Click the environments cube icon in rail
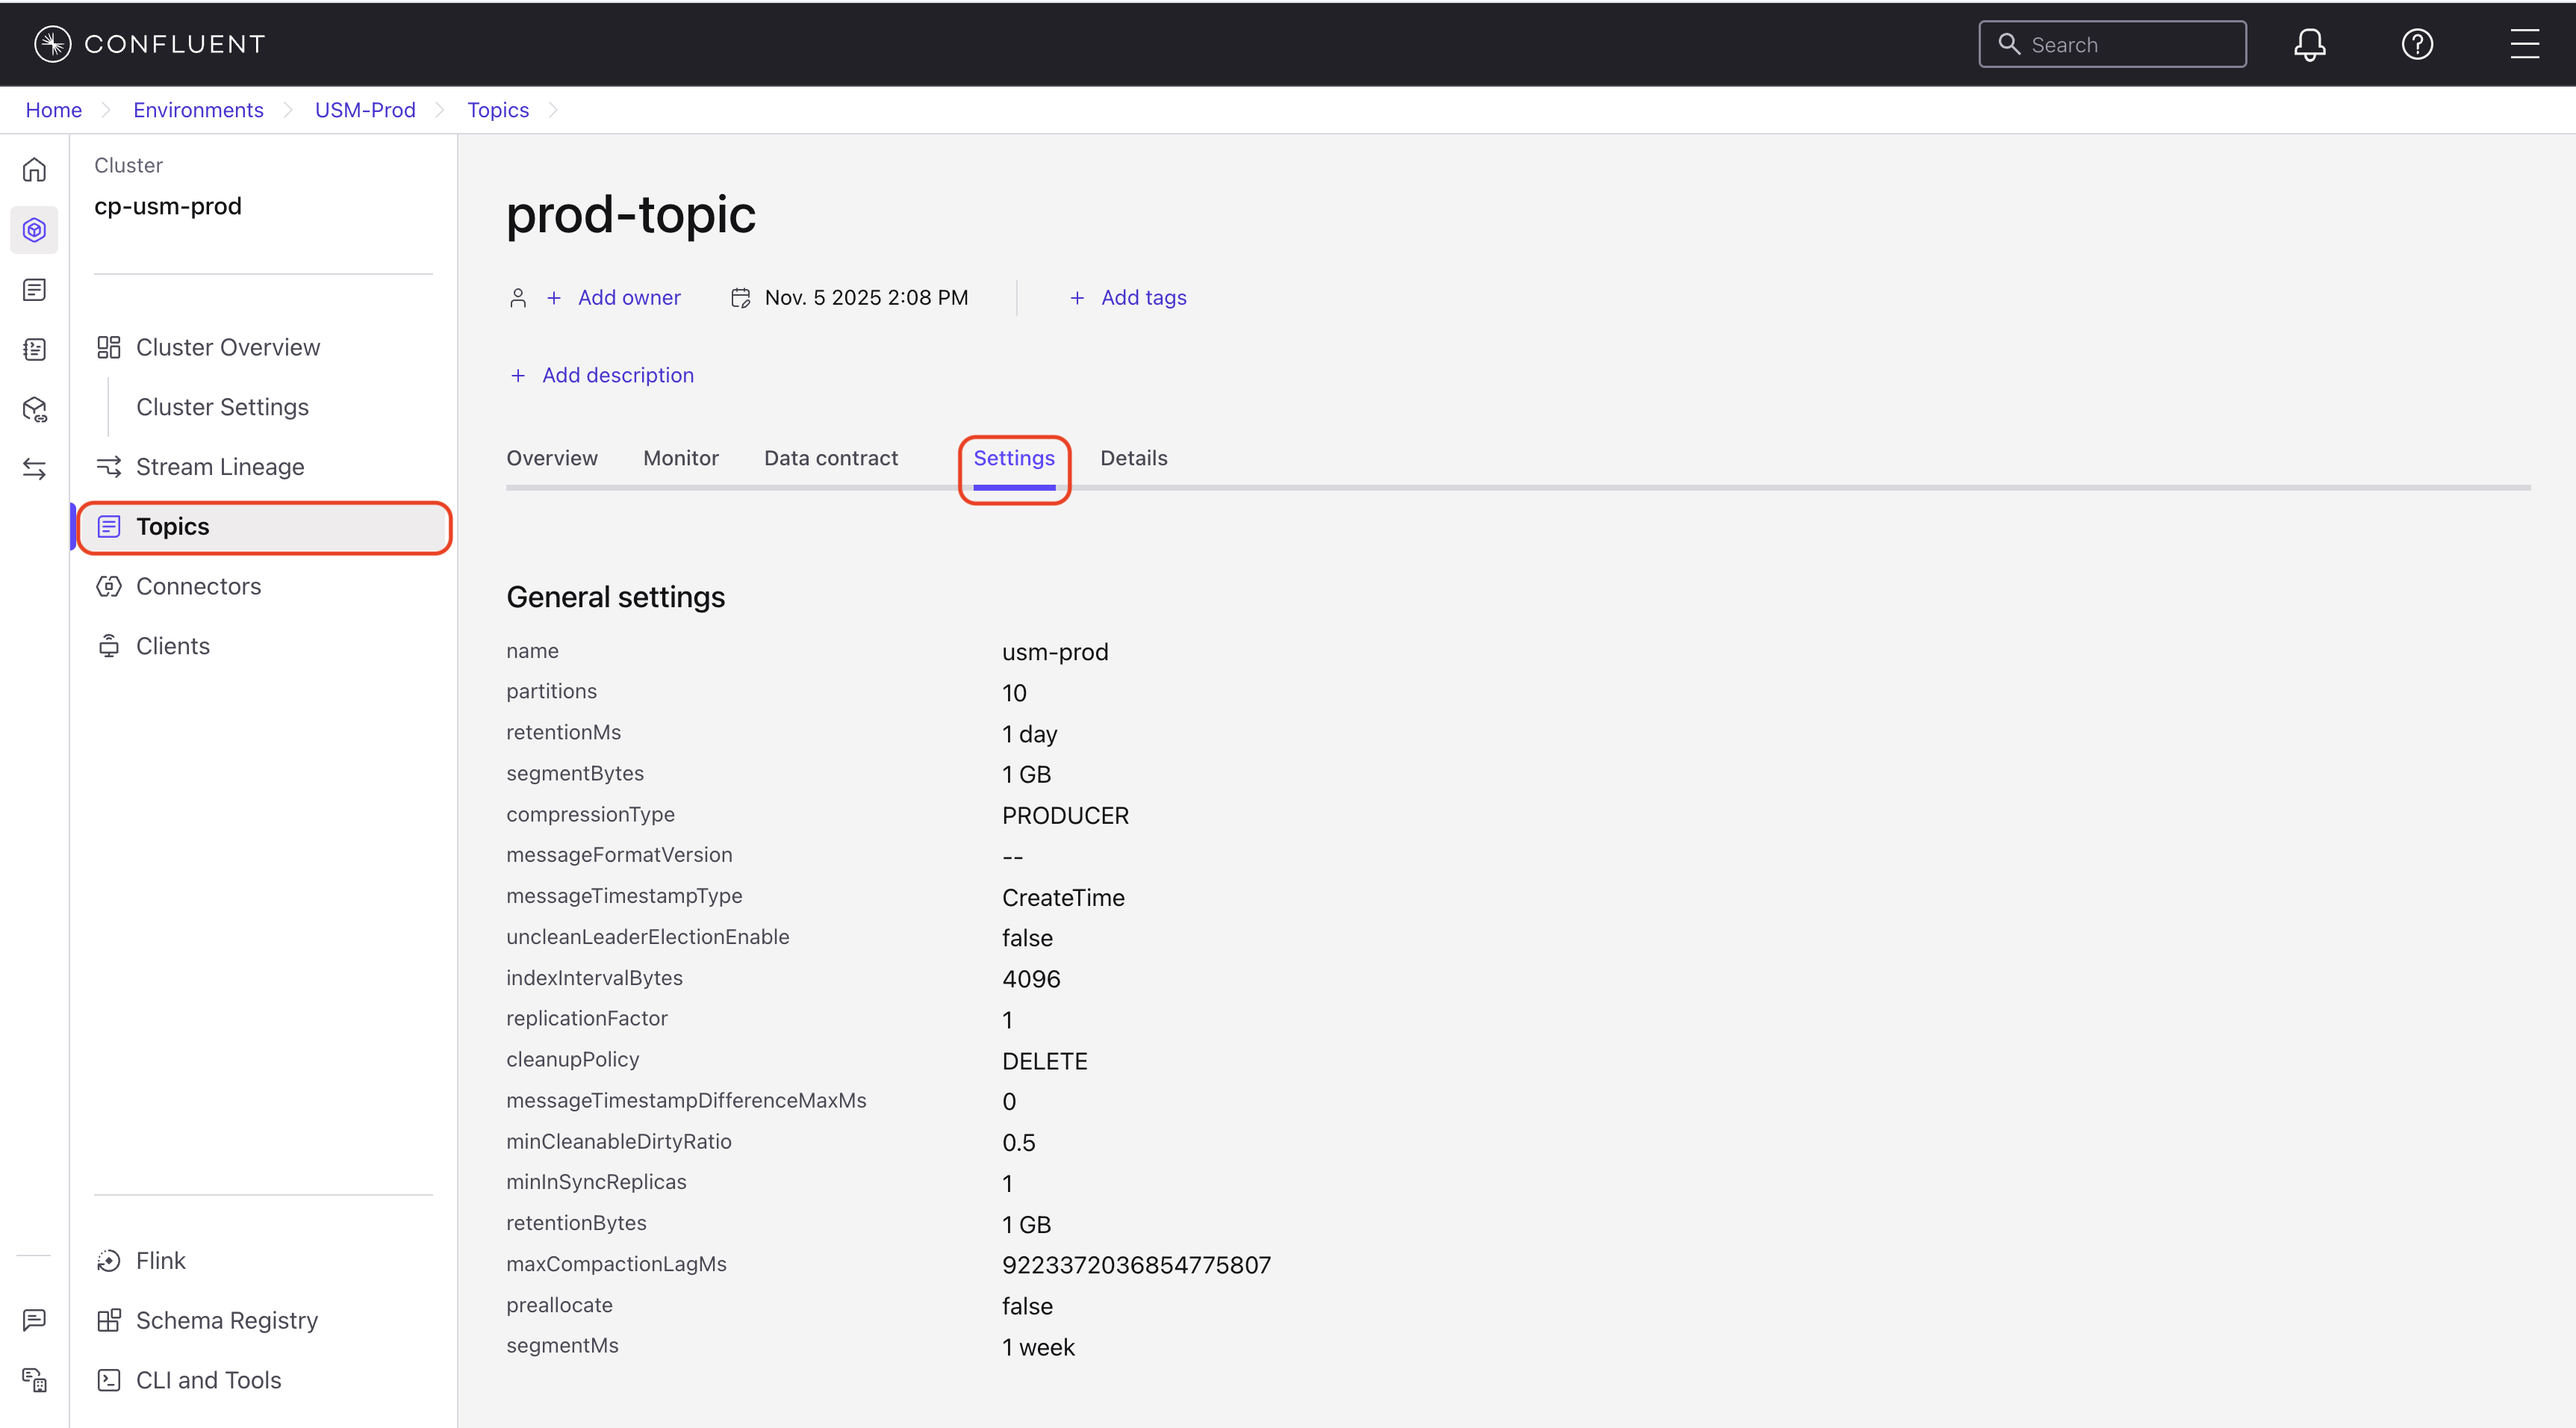2576x1428 pixels. point(35,230)
